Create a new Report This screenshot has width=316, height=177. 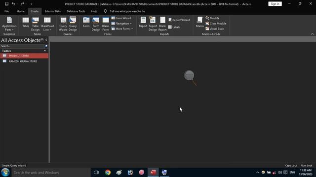(143, 22)
